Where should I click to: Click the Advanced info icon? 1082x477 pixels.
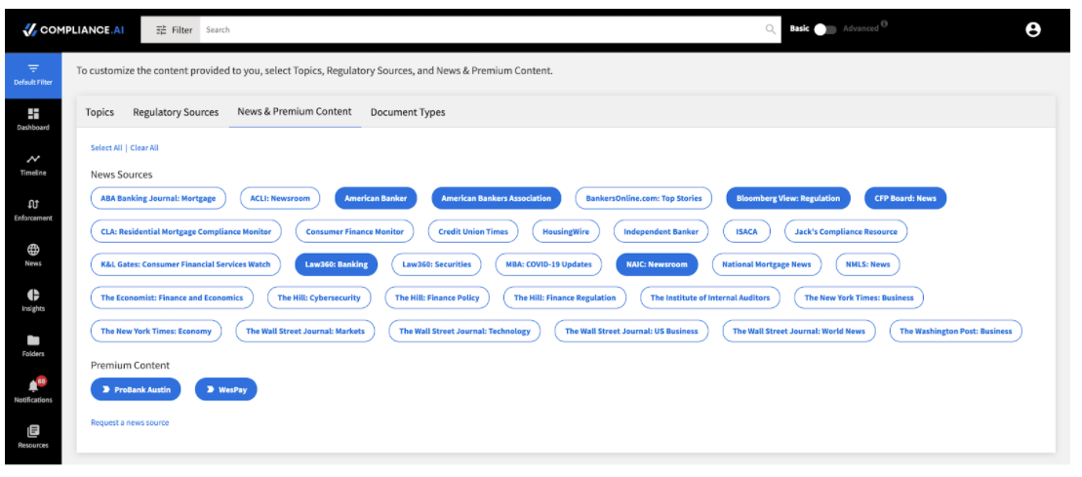pos(884,24)
